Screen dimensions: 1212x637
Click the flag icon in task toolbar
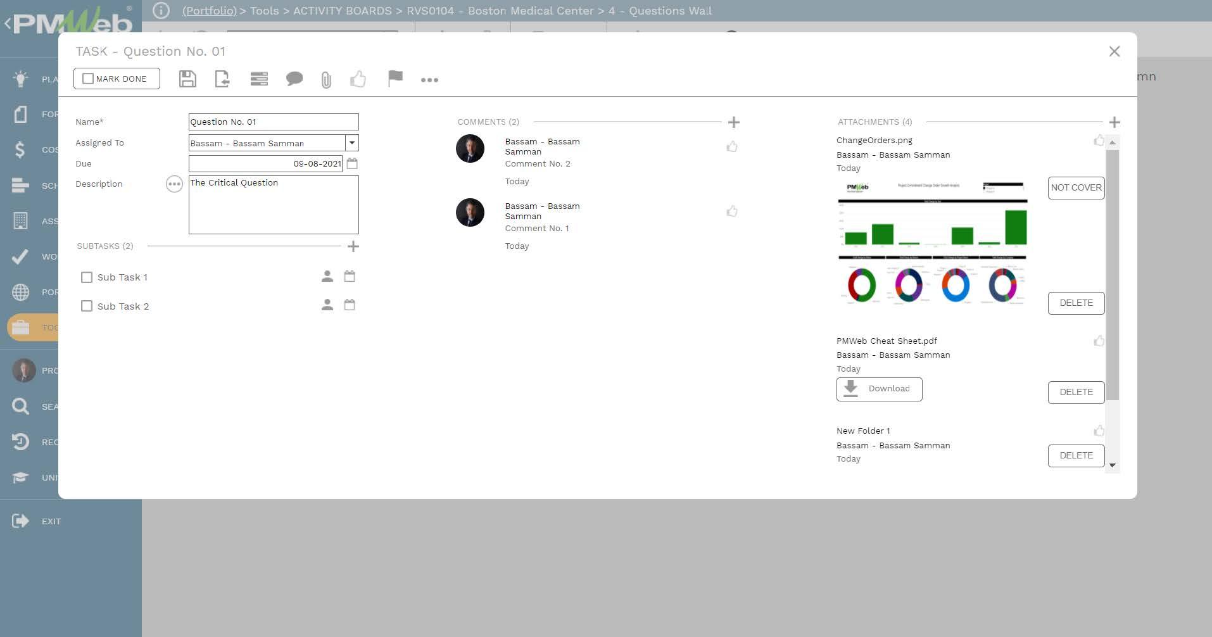(x=395, y=79)
